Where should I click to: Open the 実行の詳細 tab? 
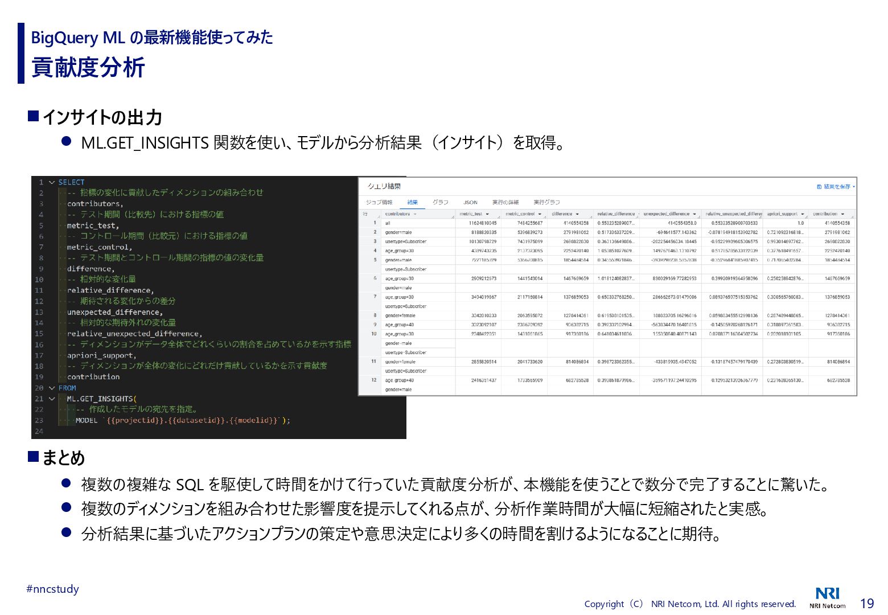[x=505, y=202]
